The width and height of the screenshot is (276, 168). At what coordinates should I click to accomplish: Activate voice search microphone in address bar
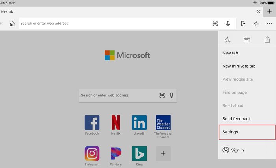tap(228, 24)
